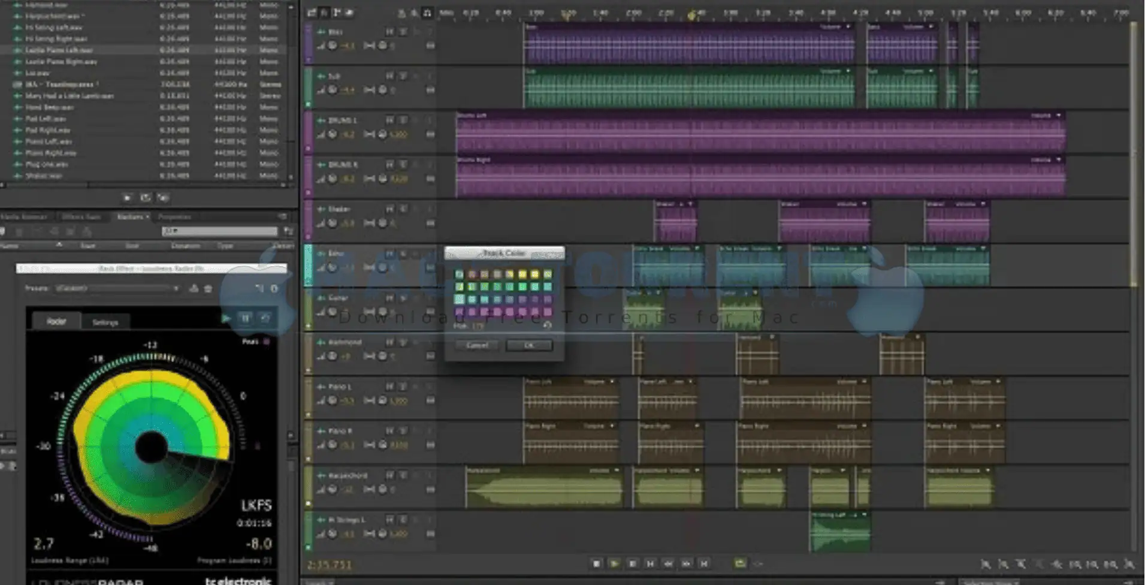Open the Markers panel menu arrow
Viewport: 1145px width, 585px height.
point(282,216)
